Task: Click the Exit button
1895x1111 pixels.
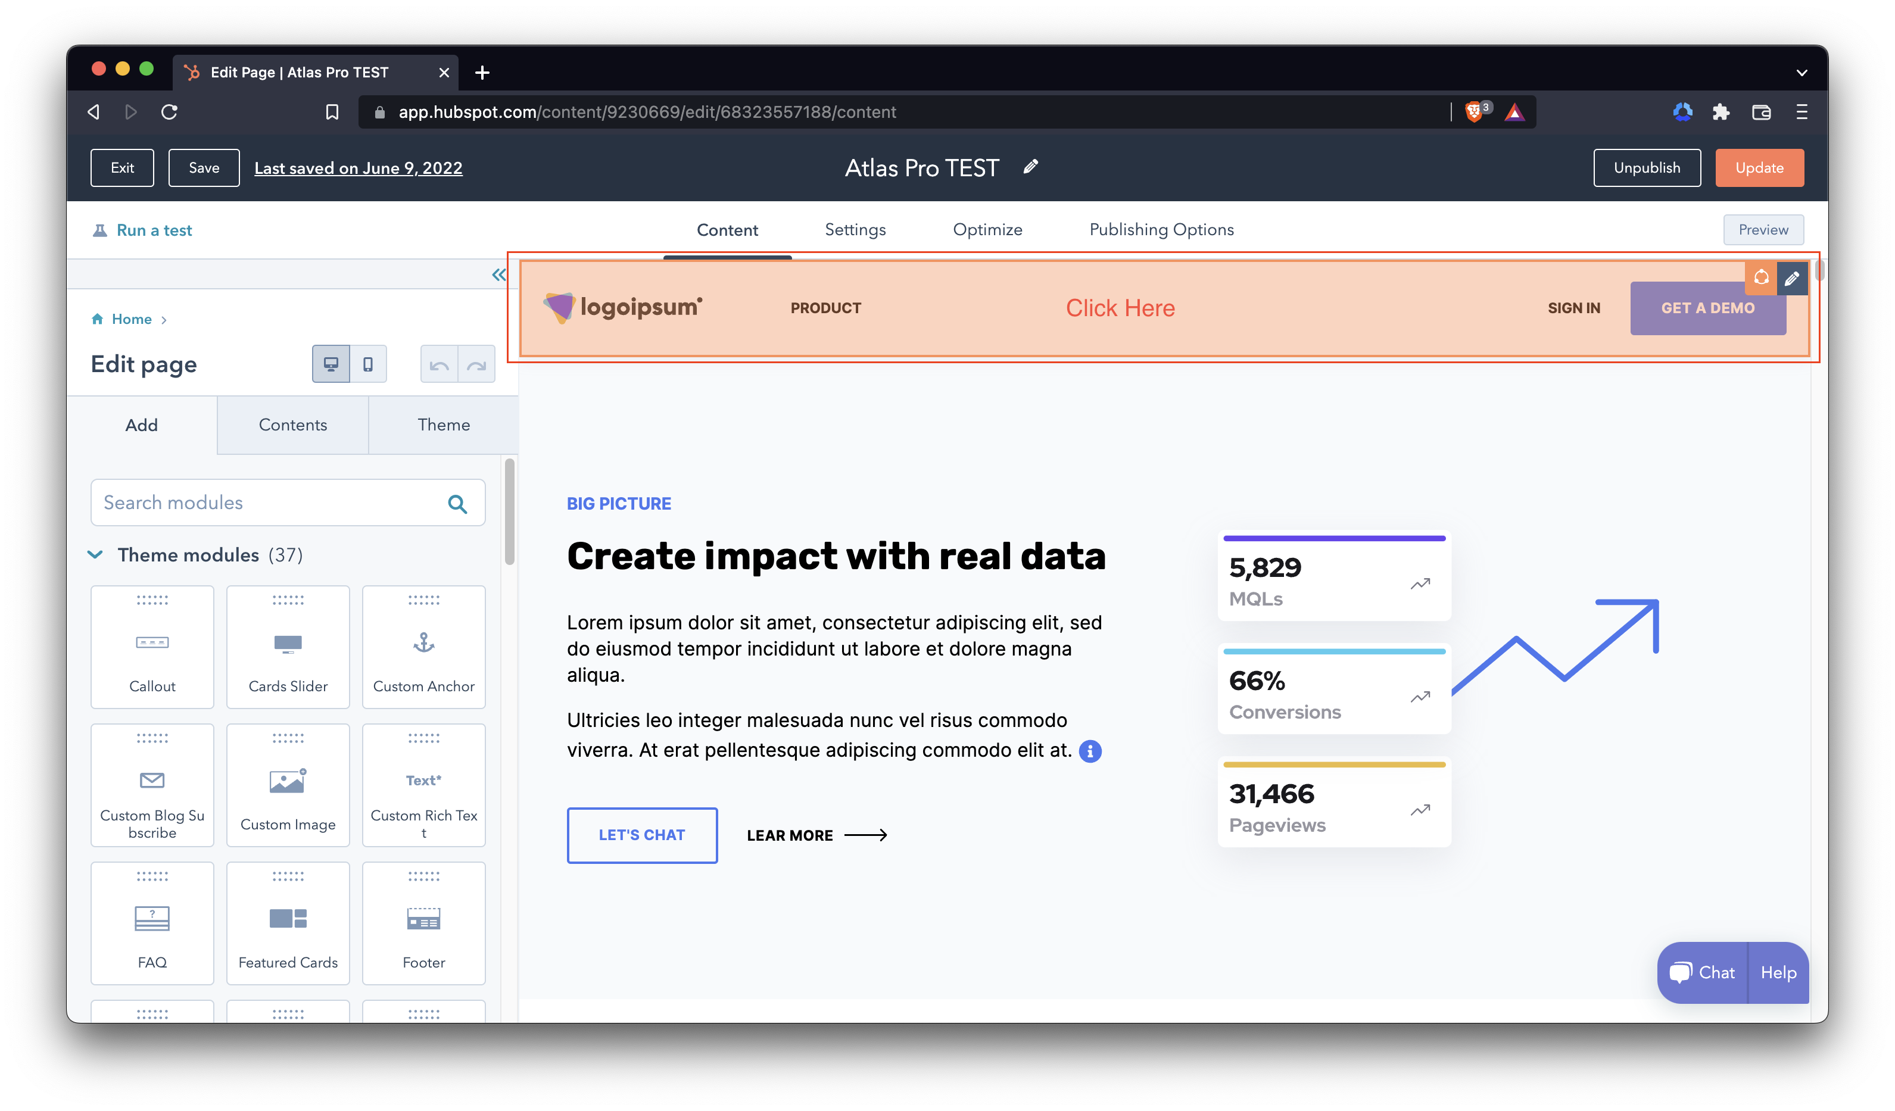Action: pos(122,168)
